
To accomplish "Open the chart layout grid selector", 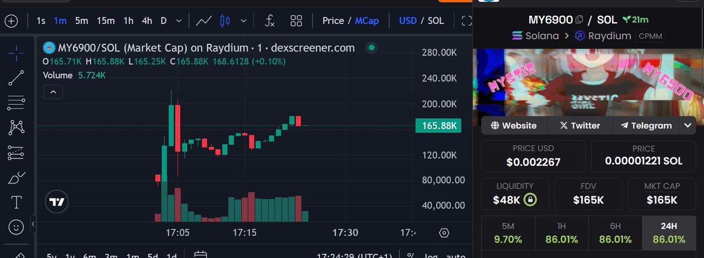I will tap(297, 21).
